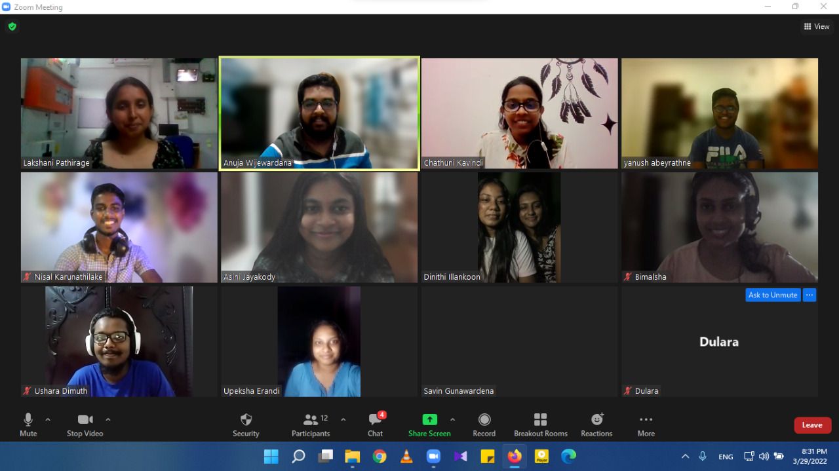Mute the microphone
The image size is (839, 471).
click(x=28, y=424)
